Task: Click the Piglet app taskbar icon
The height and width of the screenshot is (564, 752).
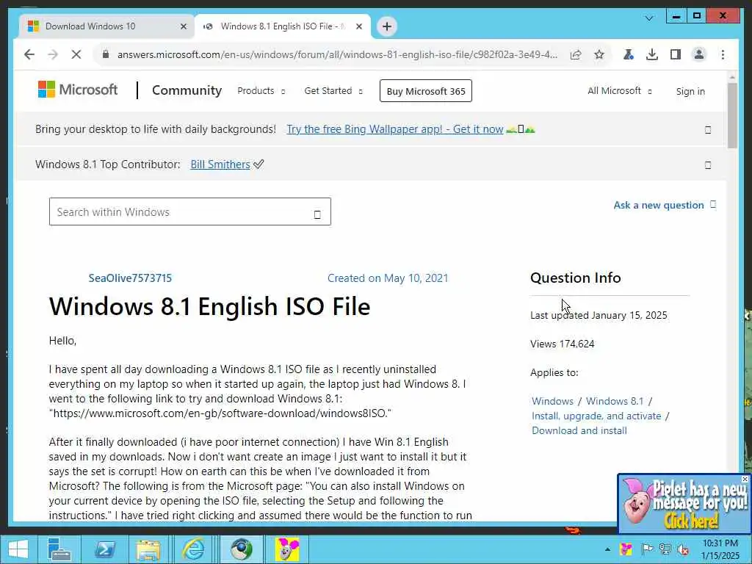Action: [x=286, y=549]
